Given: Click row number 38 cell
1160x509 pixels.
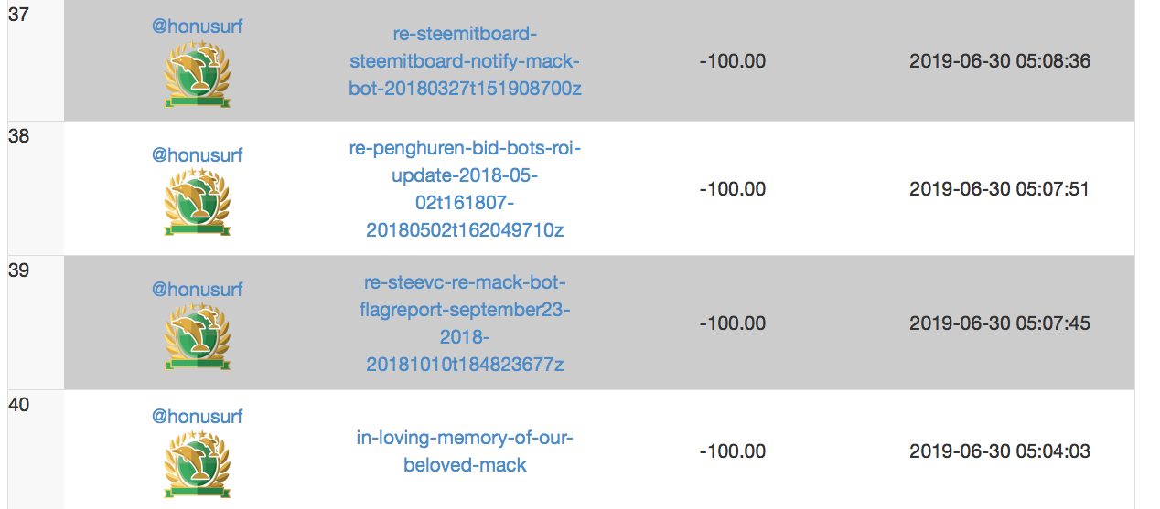Looking at the screenshot, I should [x=19, y=136].
